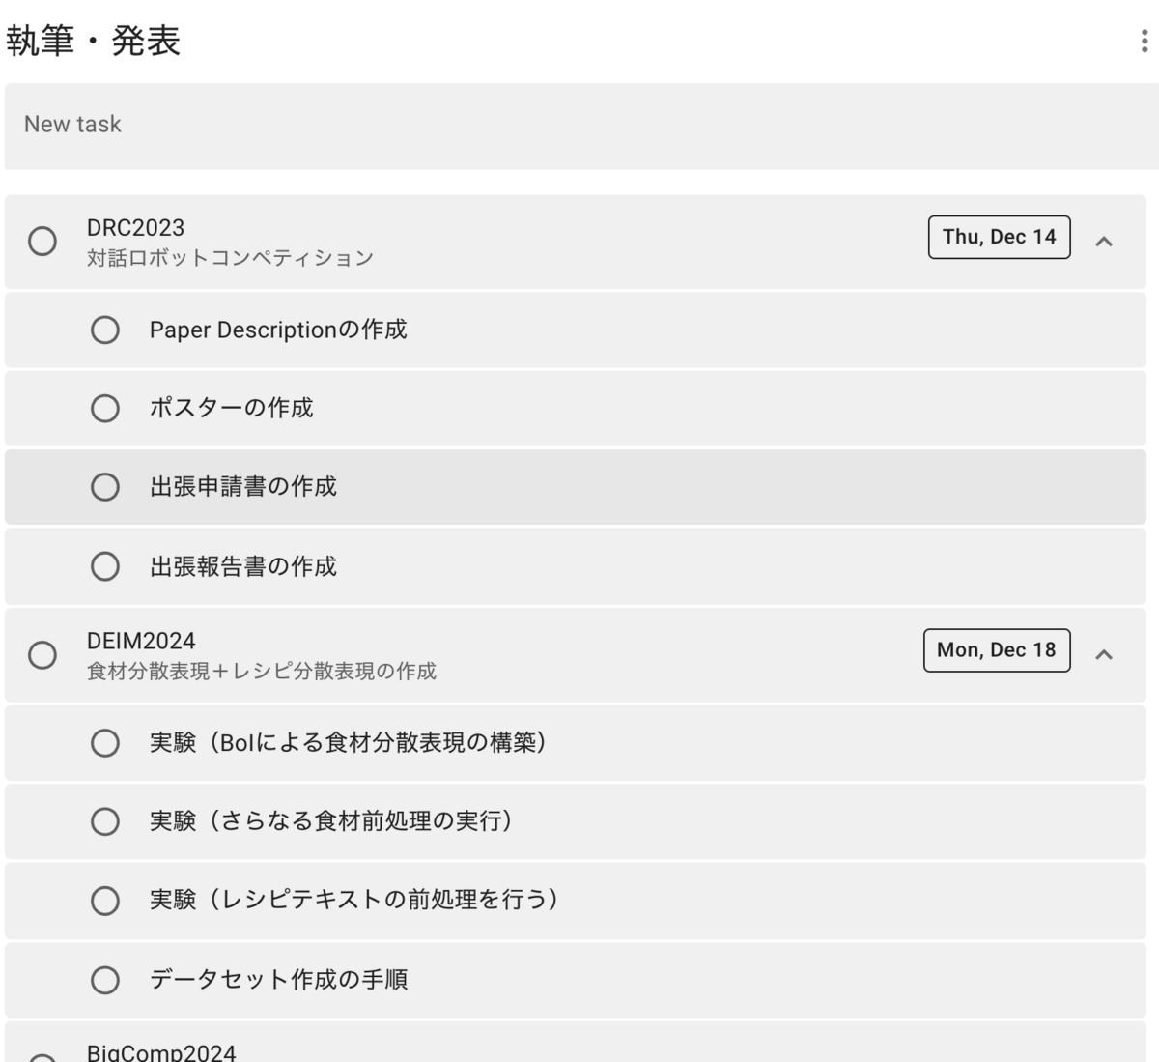Viewport: 1159px width, 1062px height.
Task: Open the DRC2023 task title
Action: pos(135,227)
